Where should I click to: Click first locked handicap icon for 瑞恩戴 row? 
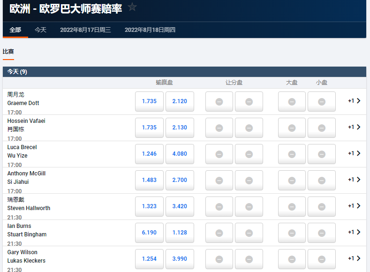click(219, 207)
